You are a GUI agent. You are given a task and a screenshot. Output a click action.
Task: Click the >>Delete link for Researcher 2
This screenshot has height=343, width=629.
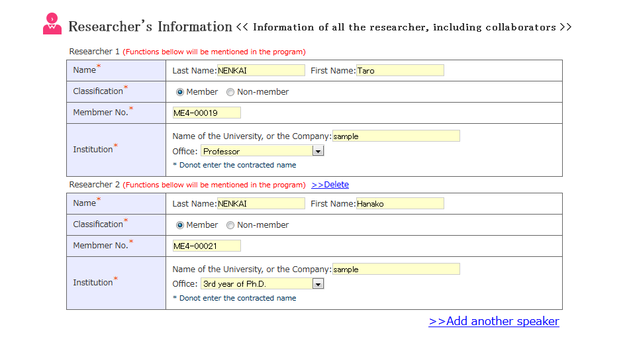(330, 185)
